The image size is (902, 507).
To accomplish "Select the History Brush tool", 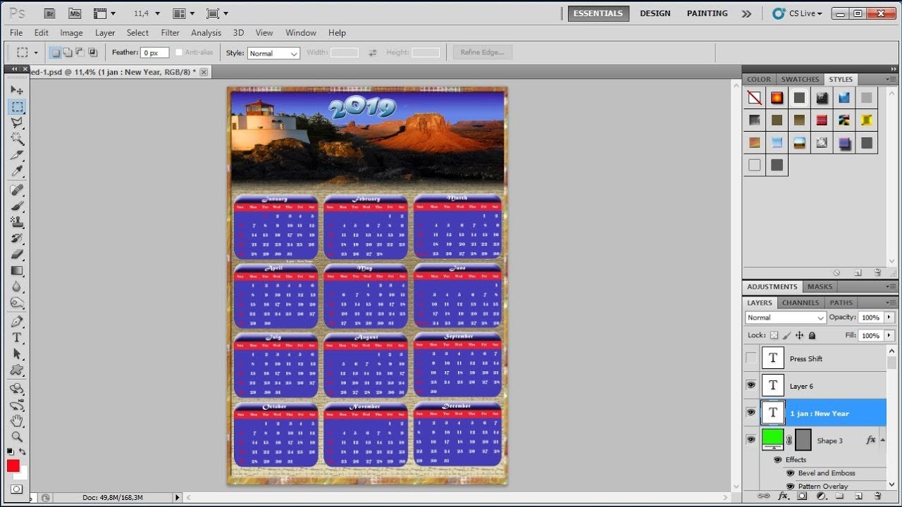I will [x=17, y=239].
